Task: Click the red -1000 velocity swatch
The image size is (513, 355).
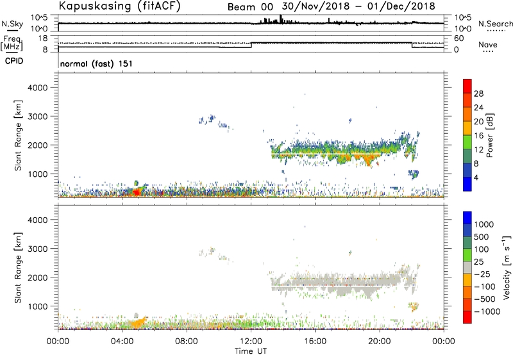Action: (x=467, y=317)
